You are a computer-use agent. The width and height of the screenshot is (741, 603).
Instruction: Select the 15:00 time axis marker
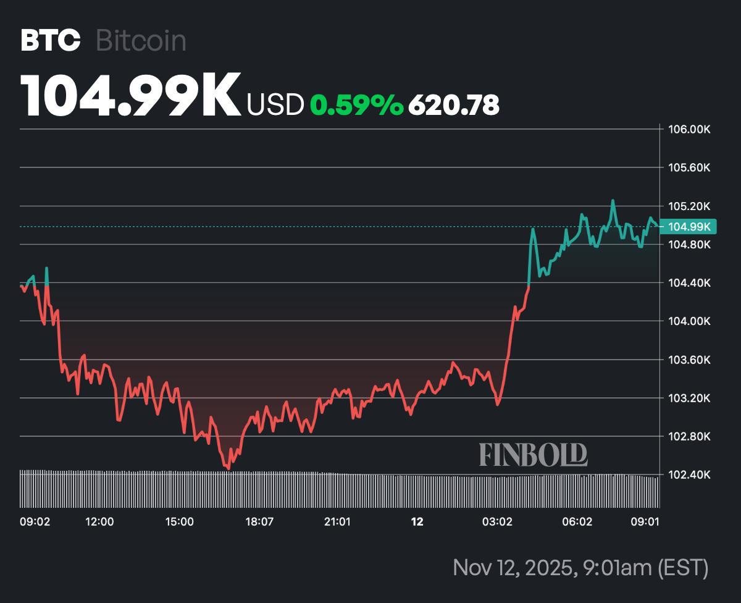(x=179, y=521)
